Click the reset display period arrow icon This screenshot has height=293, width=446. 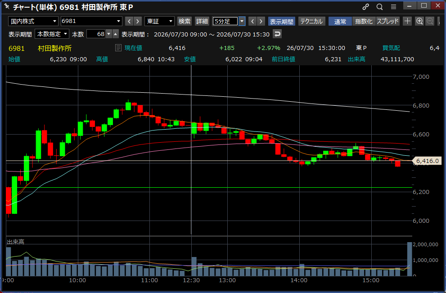pyautogui.click(x=277, y=34)
